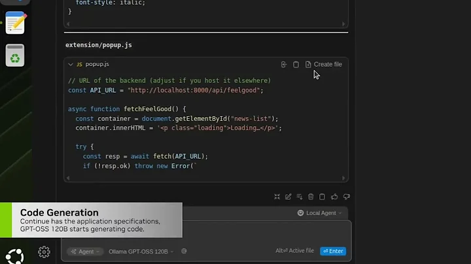
Task: Open the Local Agent dropdown
Action: [320, 212]
